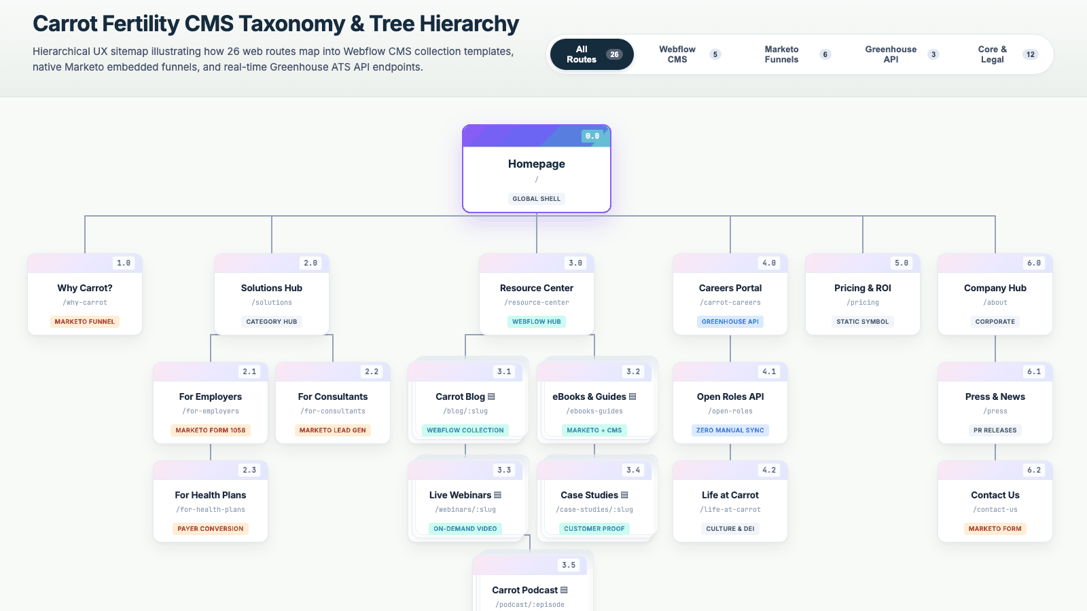The height and width of the screenshot is (611, 1087).
Task: Click the /for-health-plans route path
Action: [211, 510]
